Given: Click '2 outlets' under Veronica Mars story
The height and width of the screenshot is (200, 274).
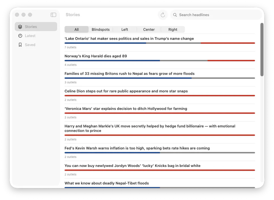Looking at the screenshot, I should pyautogui.click(x=70, y=117).
